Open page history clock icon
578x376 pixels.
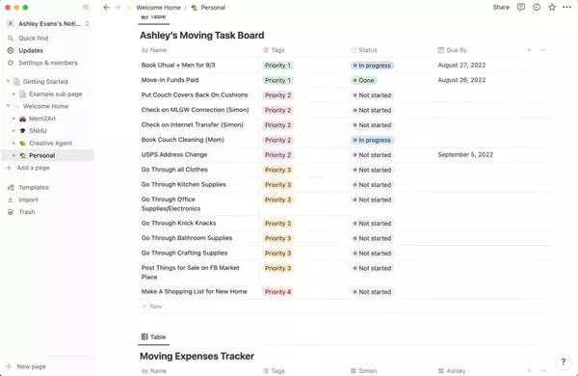(537, 7)
